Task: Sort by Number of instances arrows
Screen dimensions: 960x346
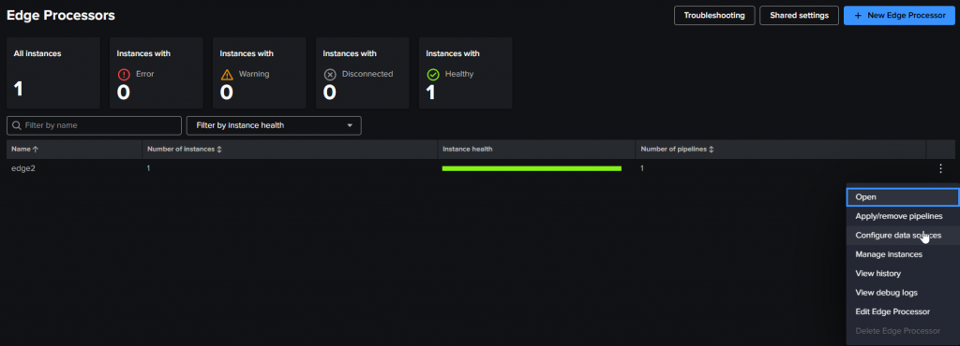Action: point(219,149)
